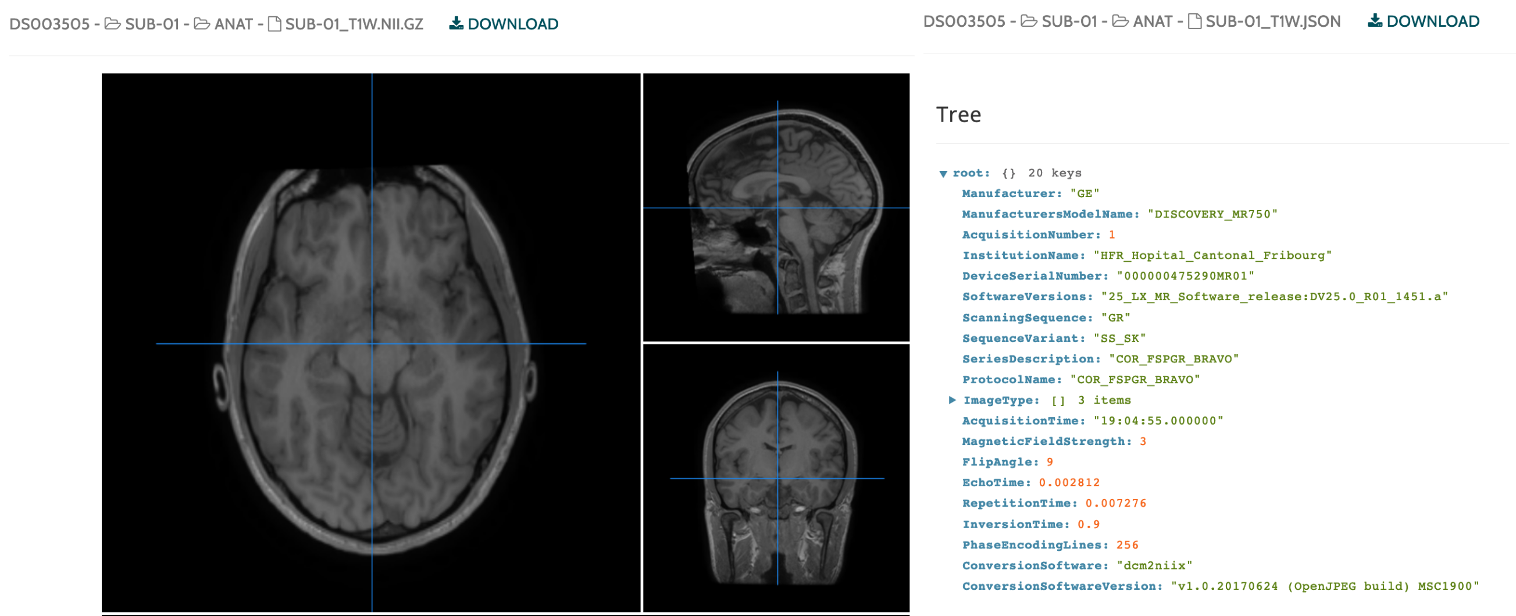
Task: Select the ConversionSoftware key in the tree
Action: click(1035, 565)
